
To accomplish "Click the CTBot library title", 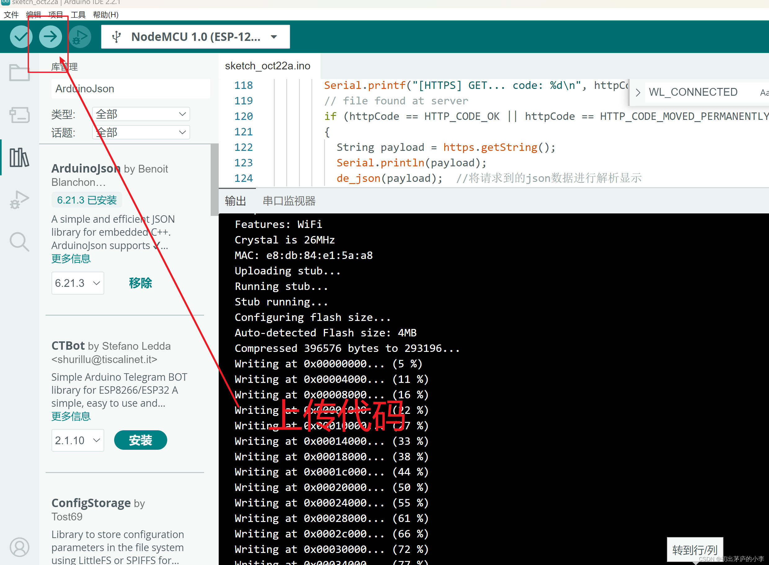I will (x=68, y=346).
